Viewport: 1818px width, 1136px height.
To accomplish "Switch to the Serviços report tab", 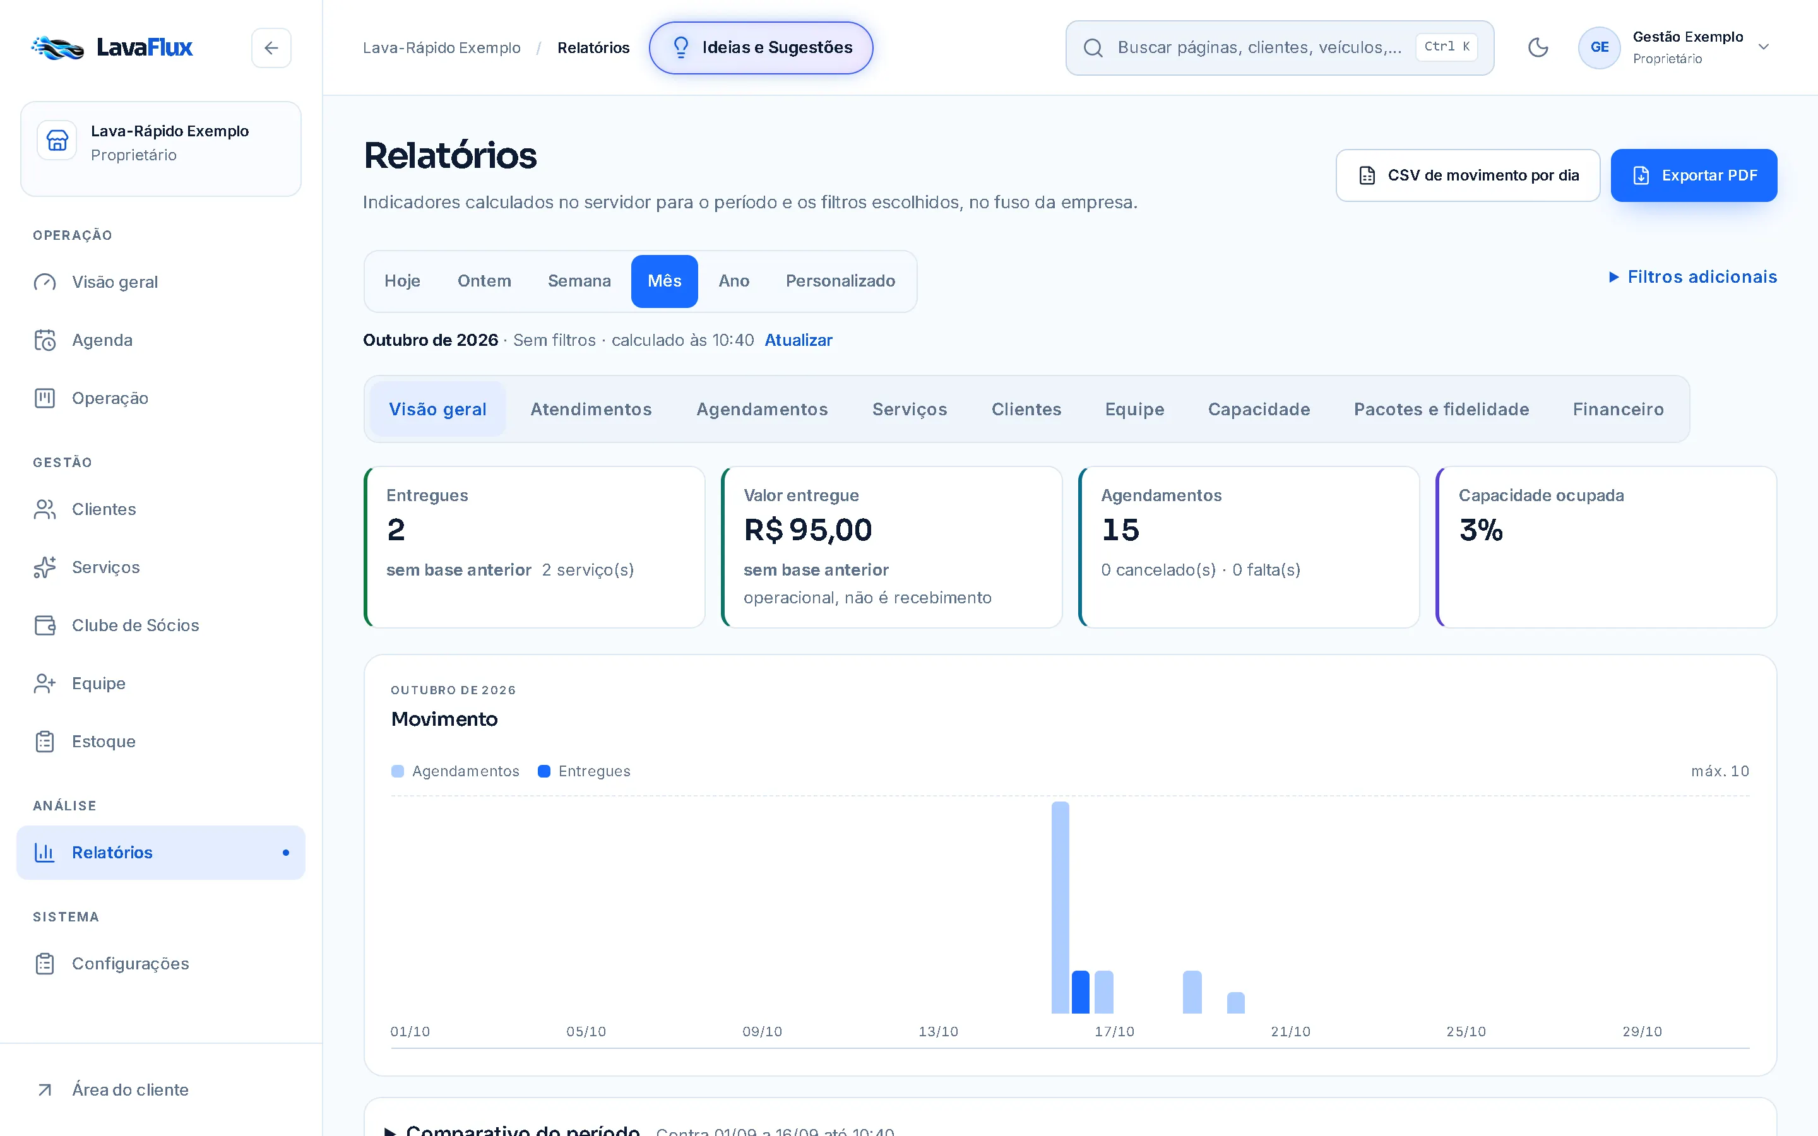I will 910,410.
